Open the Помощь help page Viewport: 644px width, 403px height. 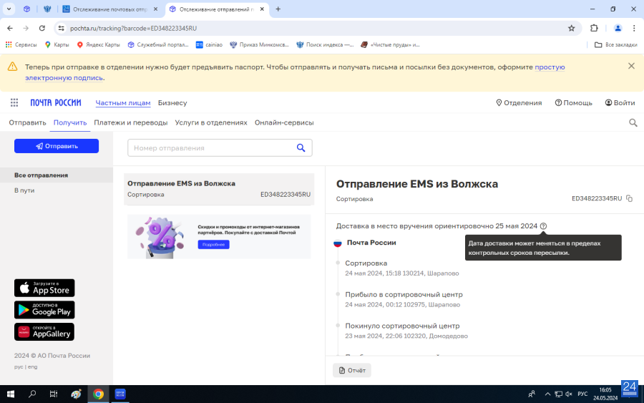coord(573,102)
